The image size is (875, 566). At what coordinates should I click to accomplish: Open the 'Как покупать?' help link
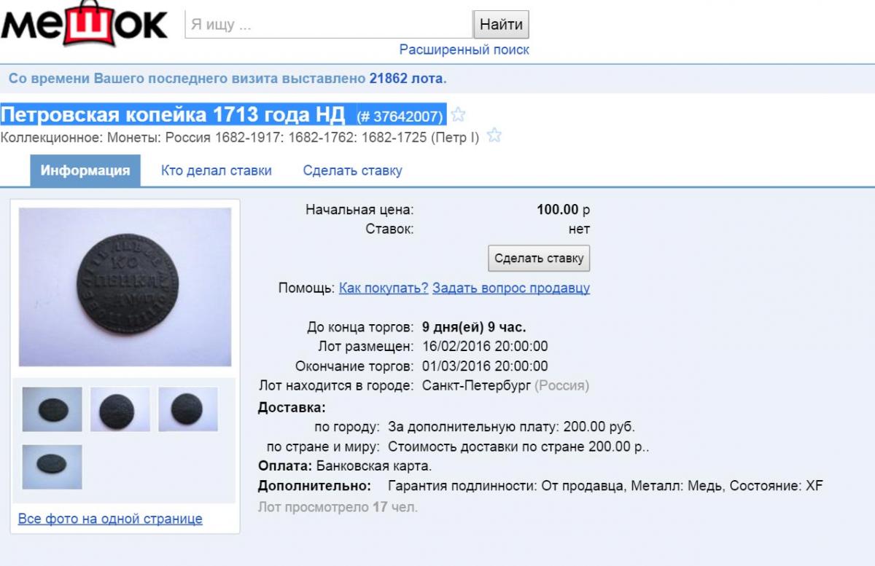tap(384, 288)
